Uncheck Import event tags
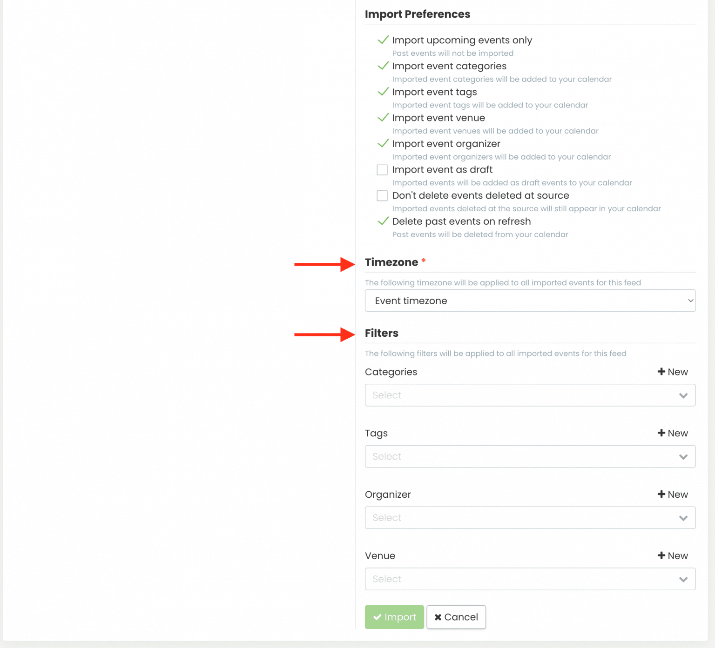715x648 pixels. coord(383,92)
